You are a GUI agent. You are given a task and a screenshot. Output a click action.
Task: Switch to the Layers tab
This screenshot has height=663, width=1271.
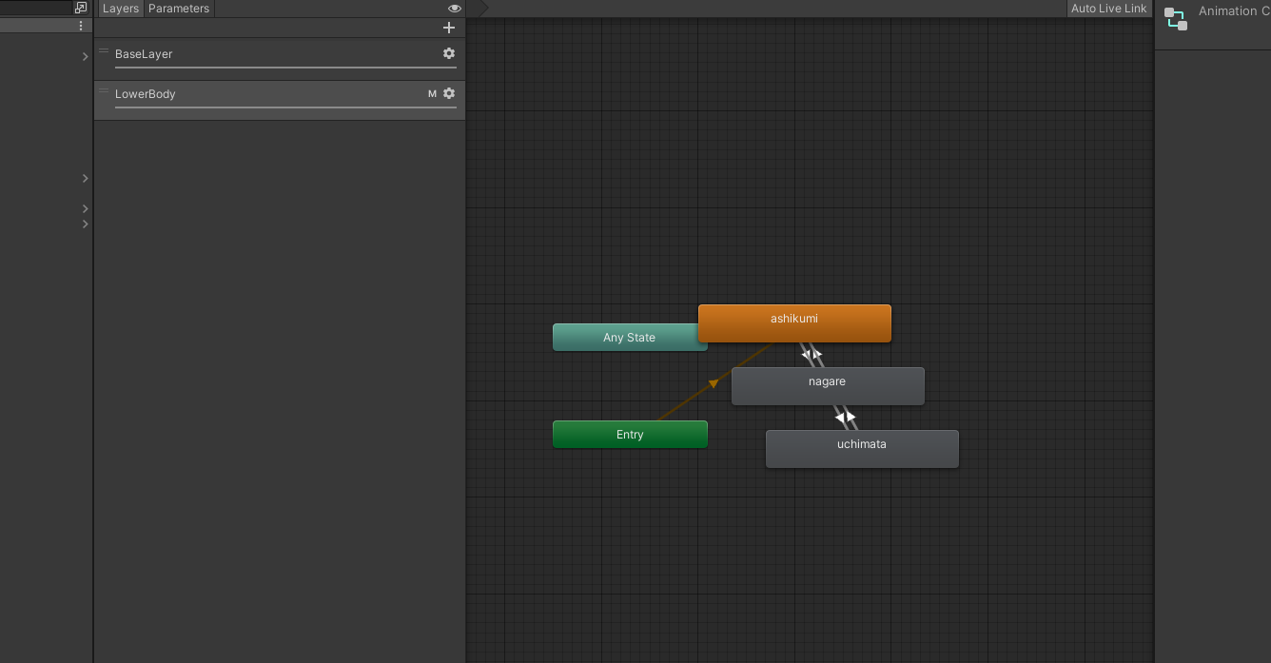121,9
